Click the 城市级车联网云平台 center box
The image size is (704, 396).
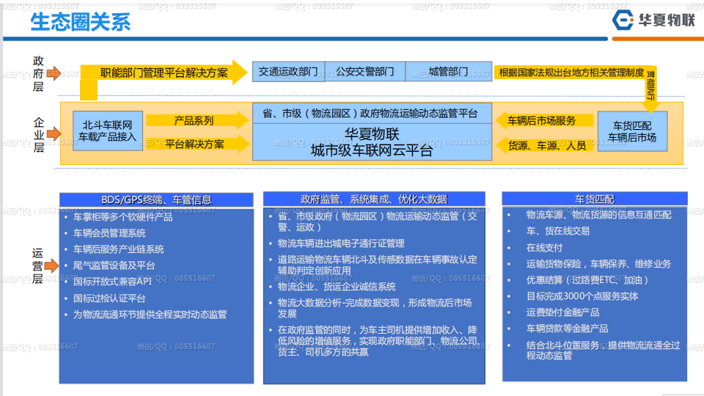pyautogui.click(x=373, y=142)
